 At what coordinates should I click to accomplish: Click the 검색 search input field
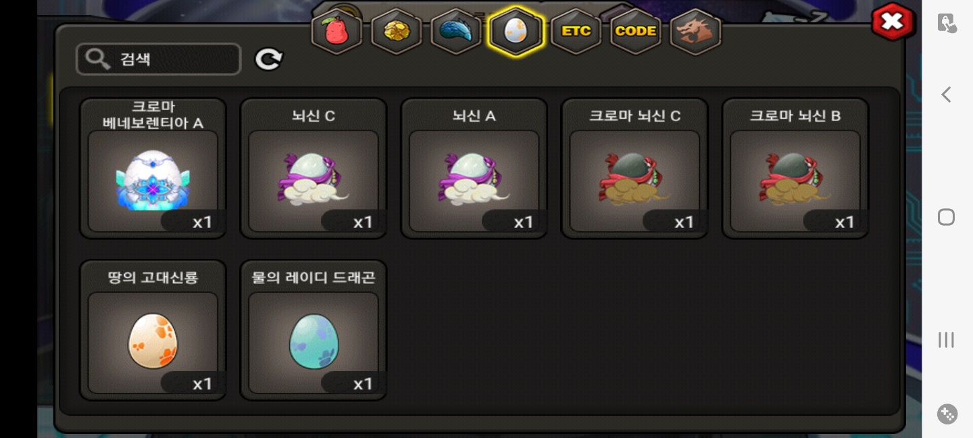click(x=159, y=59)
